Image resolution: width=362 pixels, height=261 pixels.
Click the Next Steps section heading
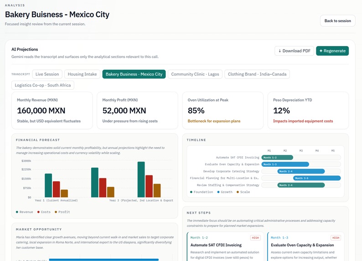click(198, 213)
